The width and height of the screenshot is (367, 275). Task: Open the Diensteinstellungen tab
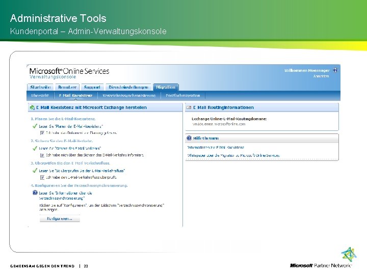click(128, 87)
